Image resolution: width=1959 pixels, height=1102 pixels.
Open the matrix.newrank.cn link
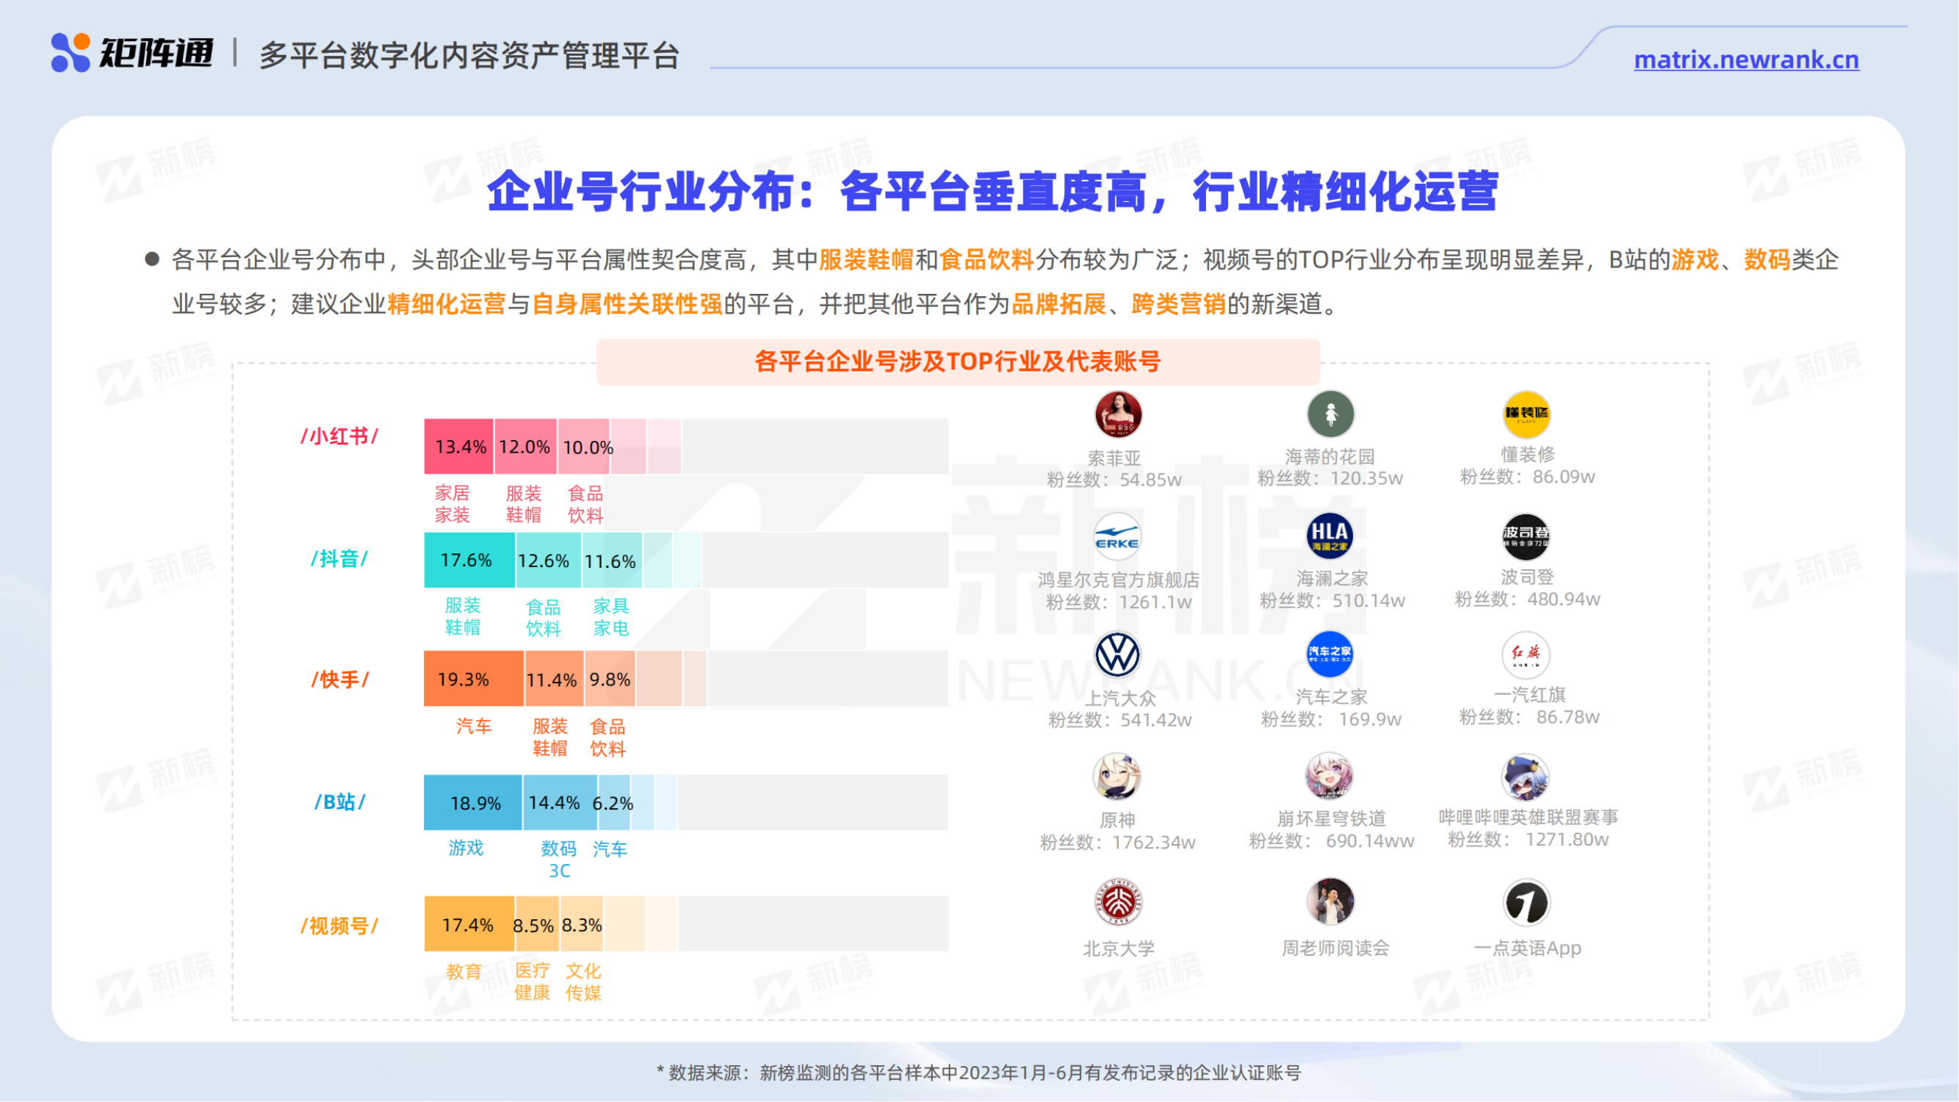[1747, 60]
